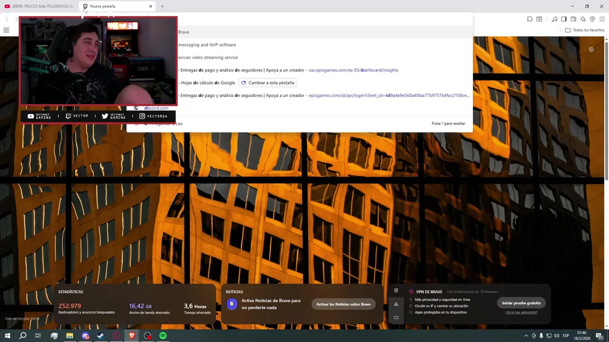This screenshot has width=609, height=342.
Task: Open Windows taskbar search
Action: (x=23, y=336)
